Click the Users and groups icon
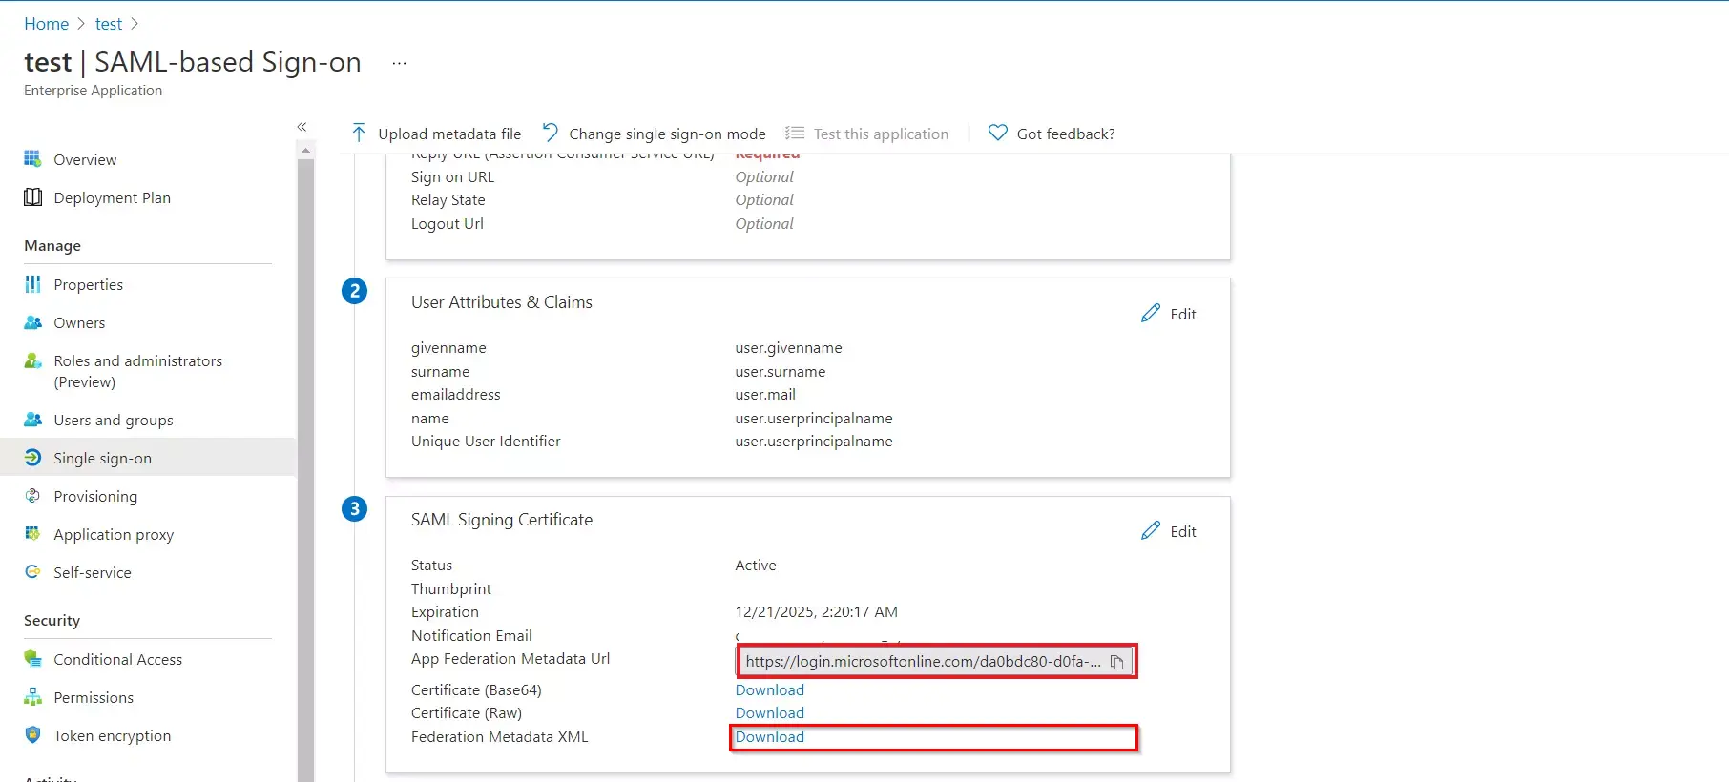 (32, 420)
